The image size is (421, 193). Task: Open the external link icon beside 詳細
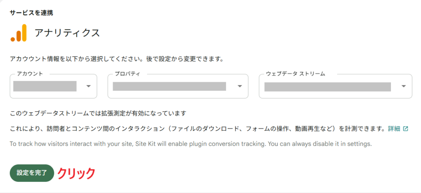point(406,129)
